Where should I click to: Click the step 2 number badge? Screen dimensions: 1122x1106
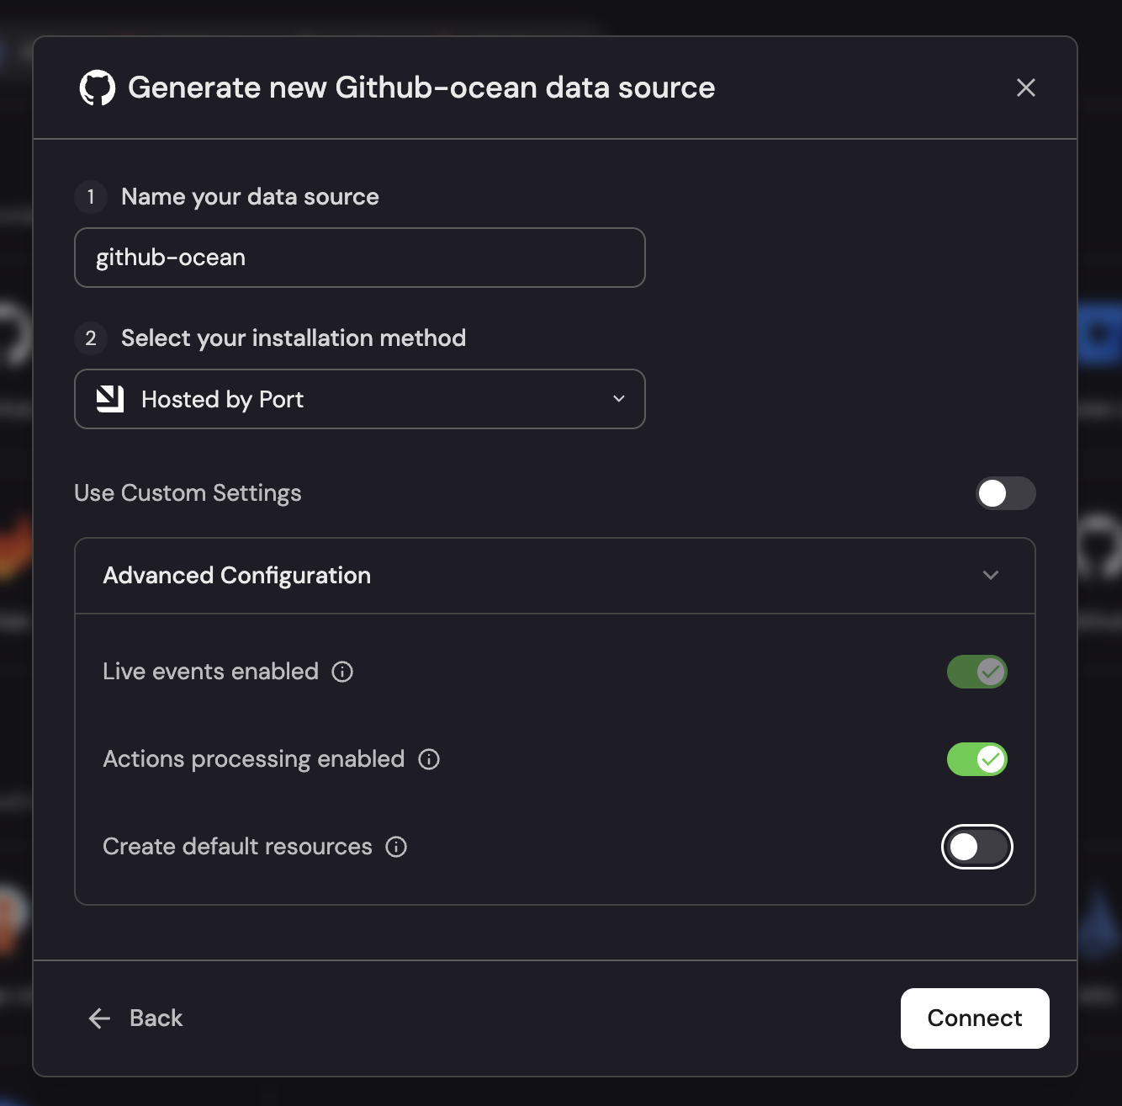[91, 338]
